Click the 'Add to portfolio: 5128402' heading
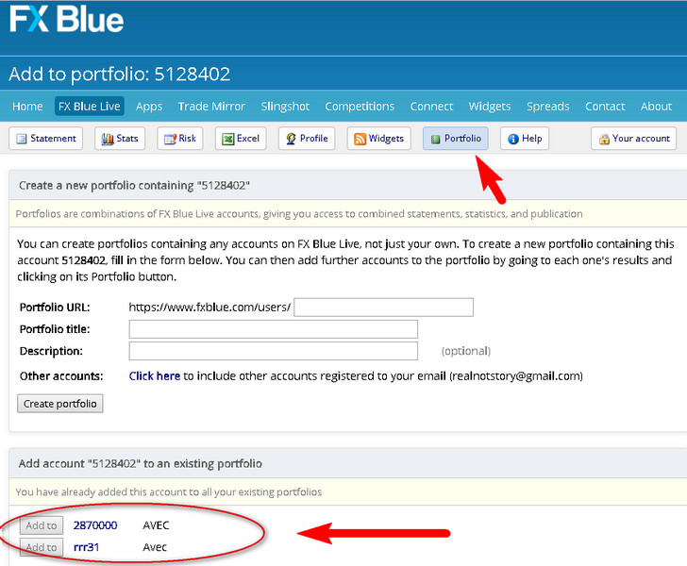The height and width of the screenshot is (566, 687). (119, 74)
